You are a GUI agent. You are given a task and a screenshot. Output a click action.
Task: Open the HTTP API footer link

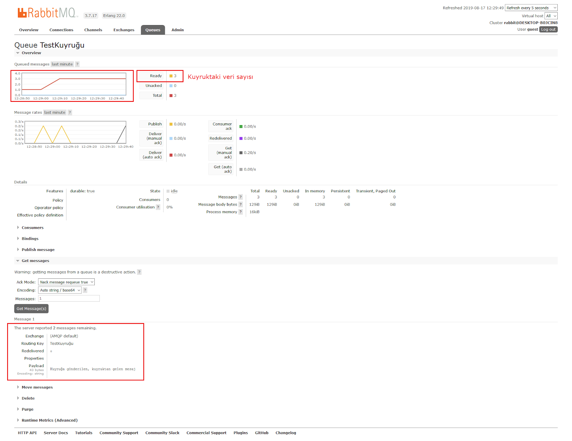pyautogui.click(x=28, y=433)
